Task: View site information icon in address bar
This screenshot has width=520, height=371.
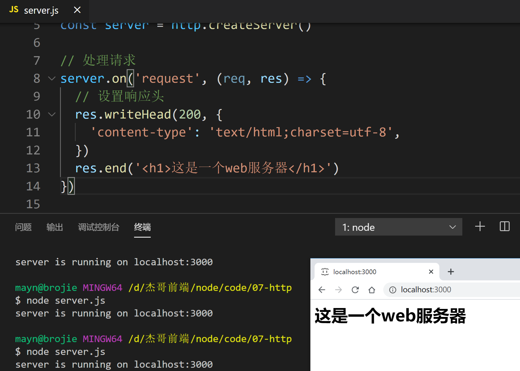Action: click(392, 290)
